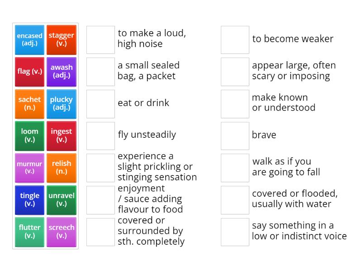Pick the 'ingest (v.)' tile

62,136
